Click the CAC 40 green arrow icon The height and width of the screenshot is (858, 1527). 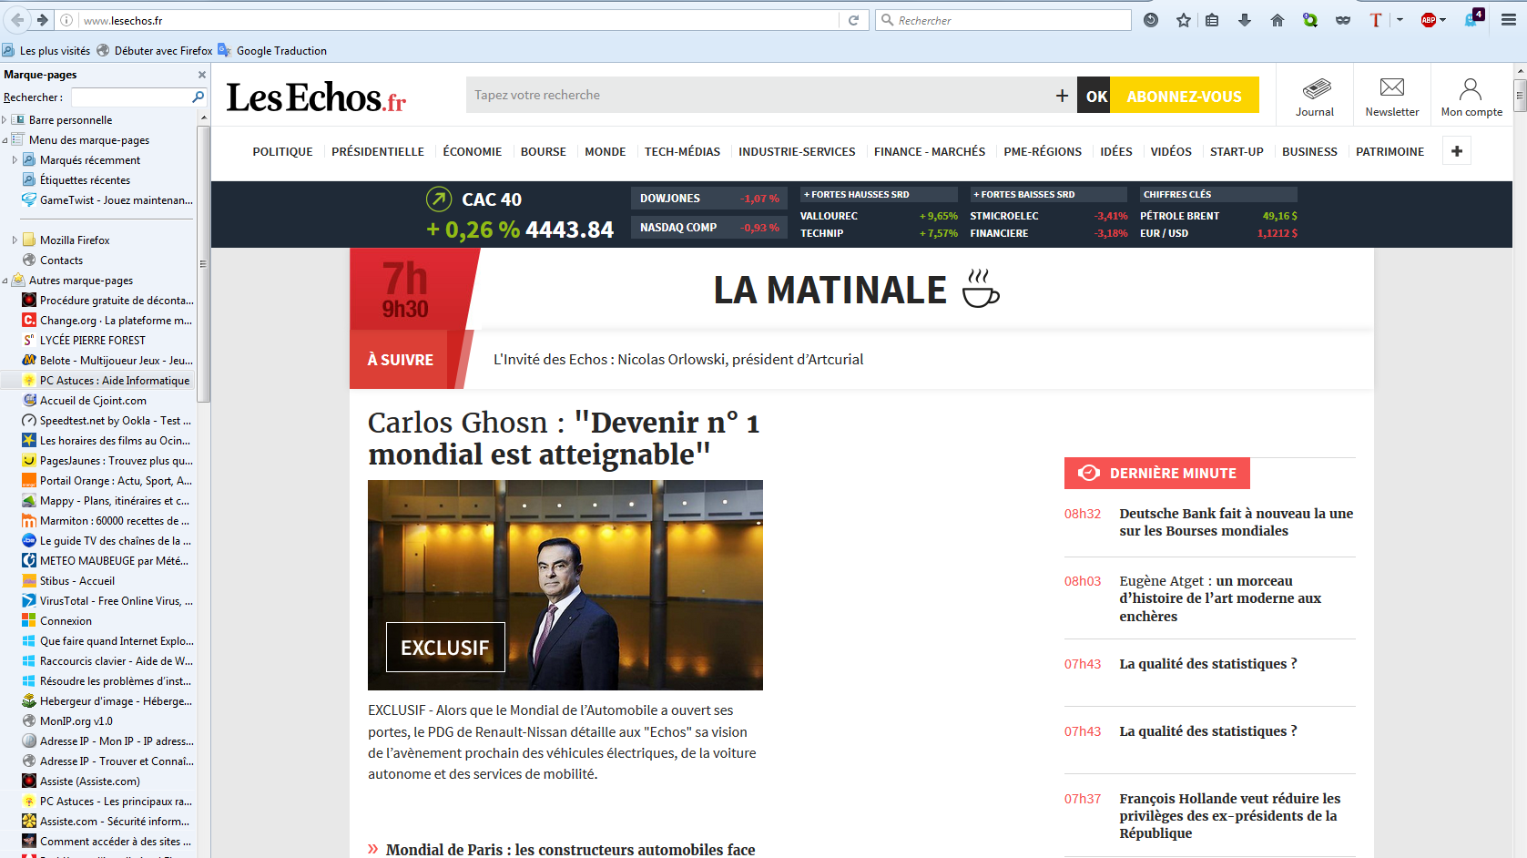pyautogui.click(x=439, y=199)
